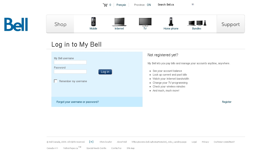Open the HomeGnl_Jobs_Landing.page footer link
Image resolution: width=257 pixels, height=152 pixels.
tap(159, 142)
